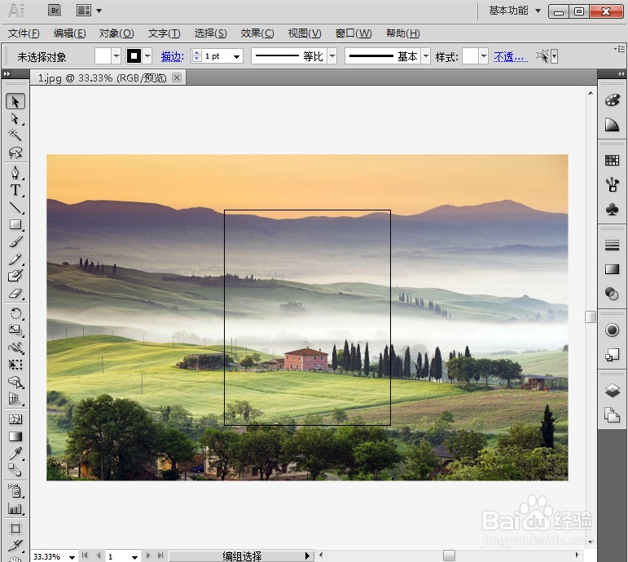Select the Line Segment tool
Screen dimensions: 628x562
15,207
